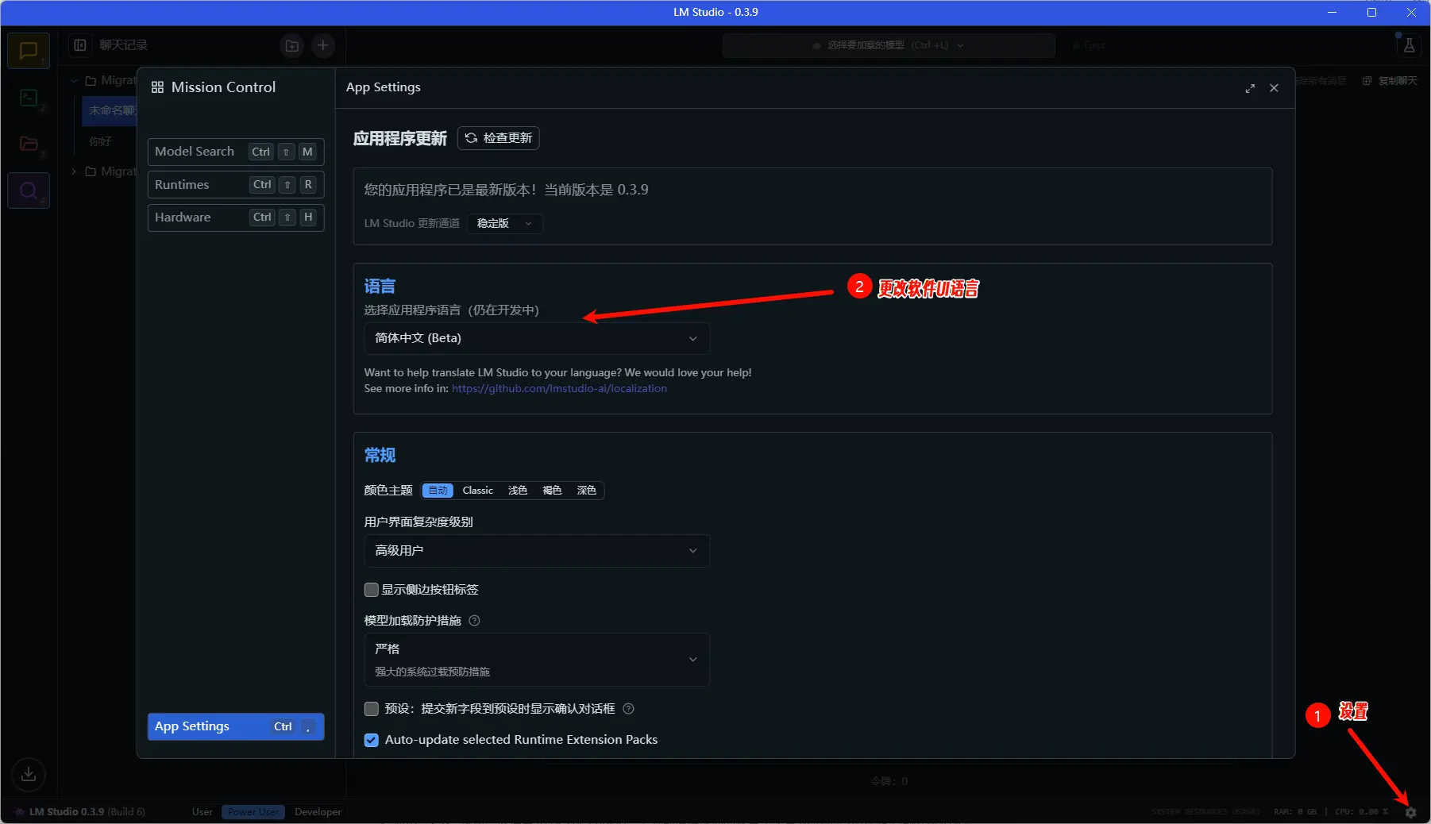Open the Discover magnifier sidebar icon
Viewport: 1431px width, 824px height.
click(29, 191)
